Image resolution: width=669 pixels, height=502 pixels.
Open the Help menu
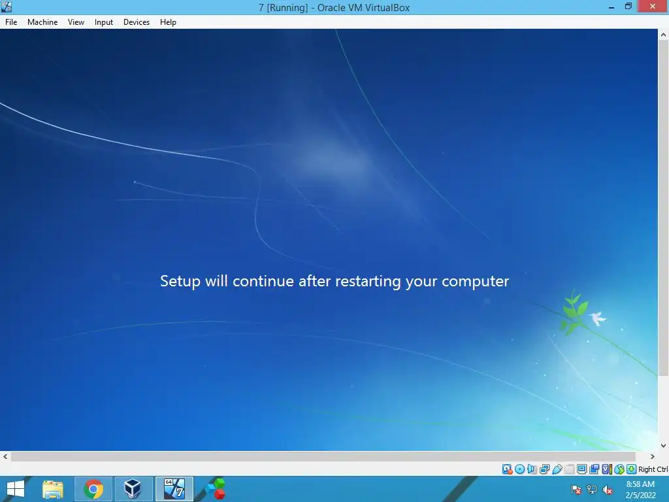pos(168,22)
